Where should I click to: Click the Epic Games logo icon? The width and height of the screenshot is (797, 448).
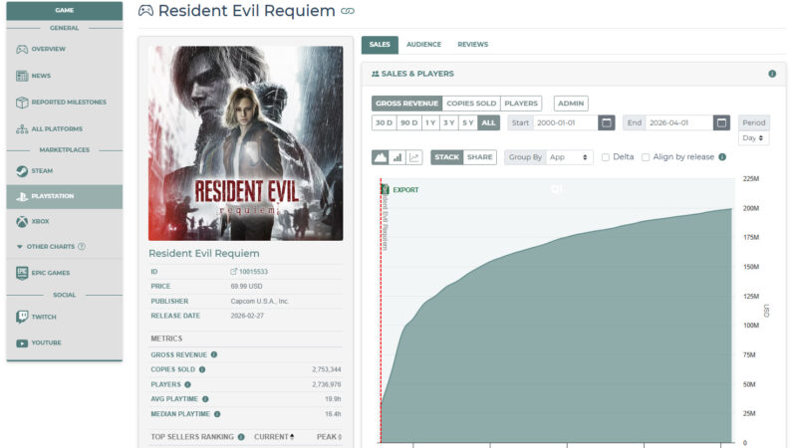click(22, 273)
